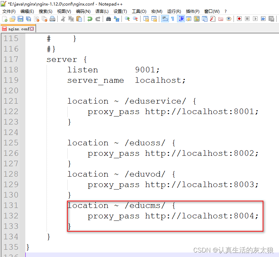This screenshot has height=257, width=279.
Task: Open the 窗口(W) menu
Action: [212, 11]
